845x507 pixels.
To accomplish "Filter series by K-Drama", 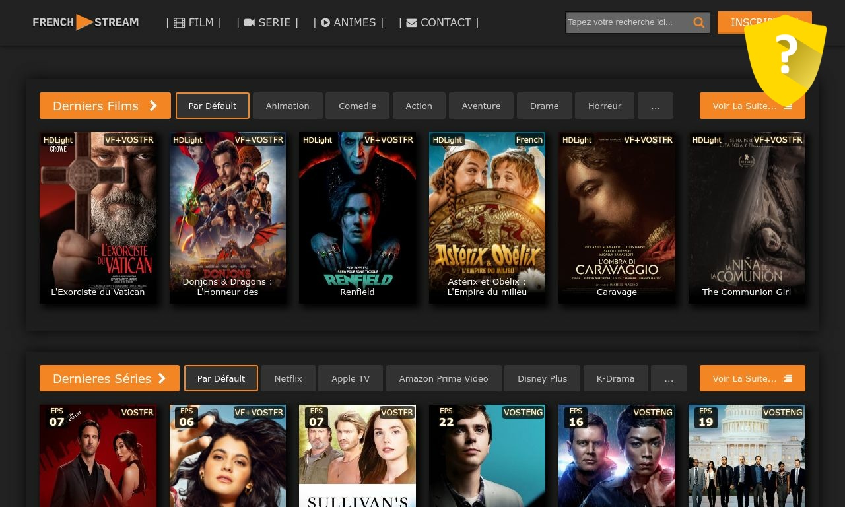I will point(615,378).
